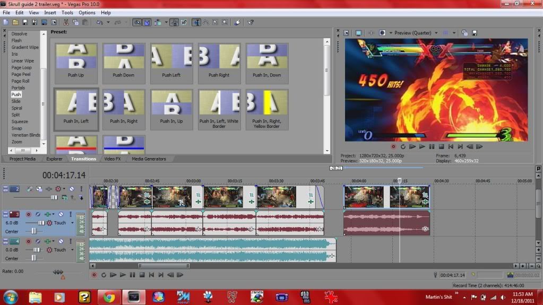Expand track 3 track FX dropdown arrow
Viewport: 543px width, 305px height.
click(53, 214)
